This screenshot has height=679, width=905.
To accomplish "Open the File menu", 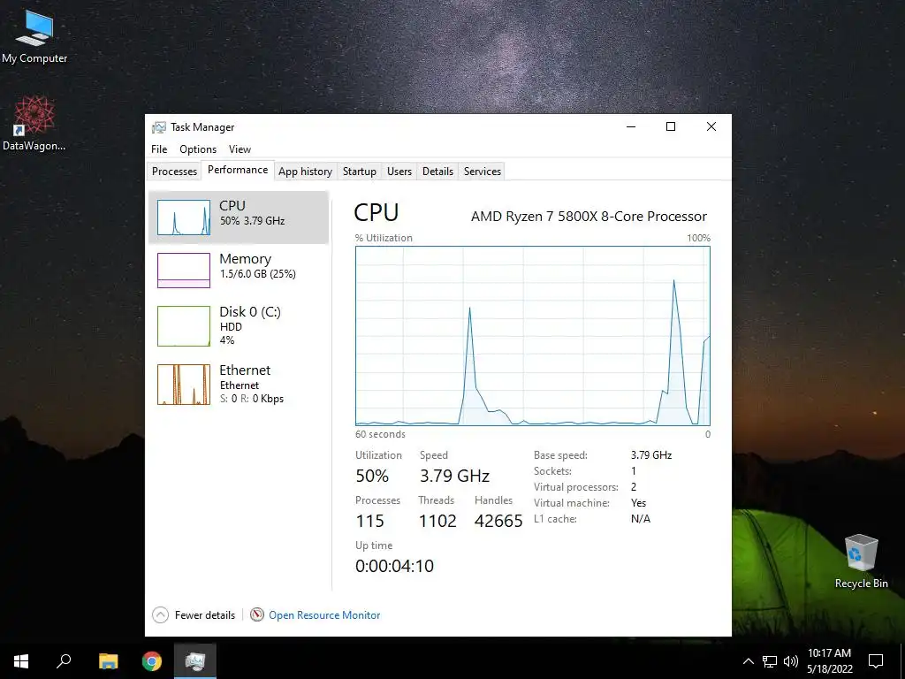I will point(159,149).
